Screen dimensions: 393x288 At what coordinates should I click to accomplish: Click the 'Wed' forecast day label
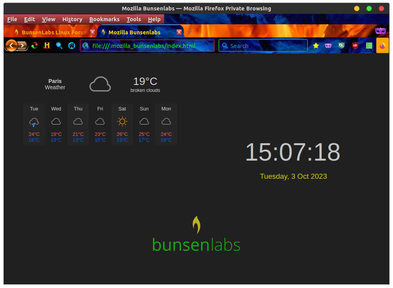tap(56, 109)
